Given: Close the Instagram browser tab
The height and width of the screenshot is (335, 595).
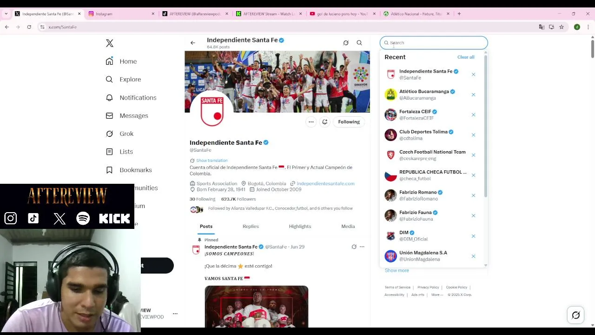Looking at the screenshot, I should click(153, 14).
